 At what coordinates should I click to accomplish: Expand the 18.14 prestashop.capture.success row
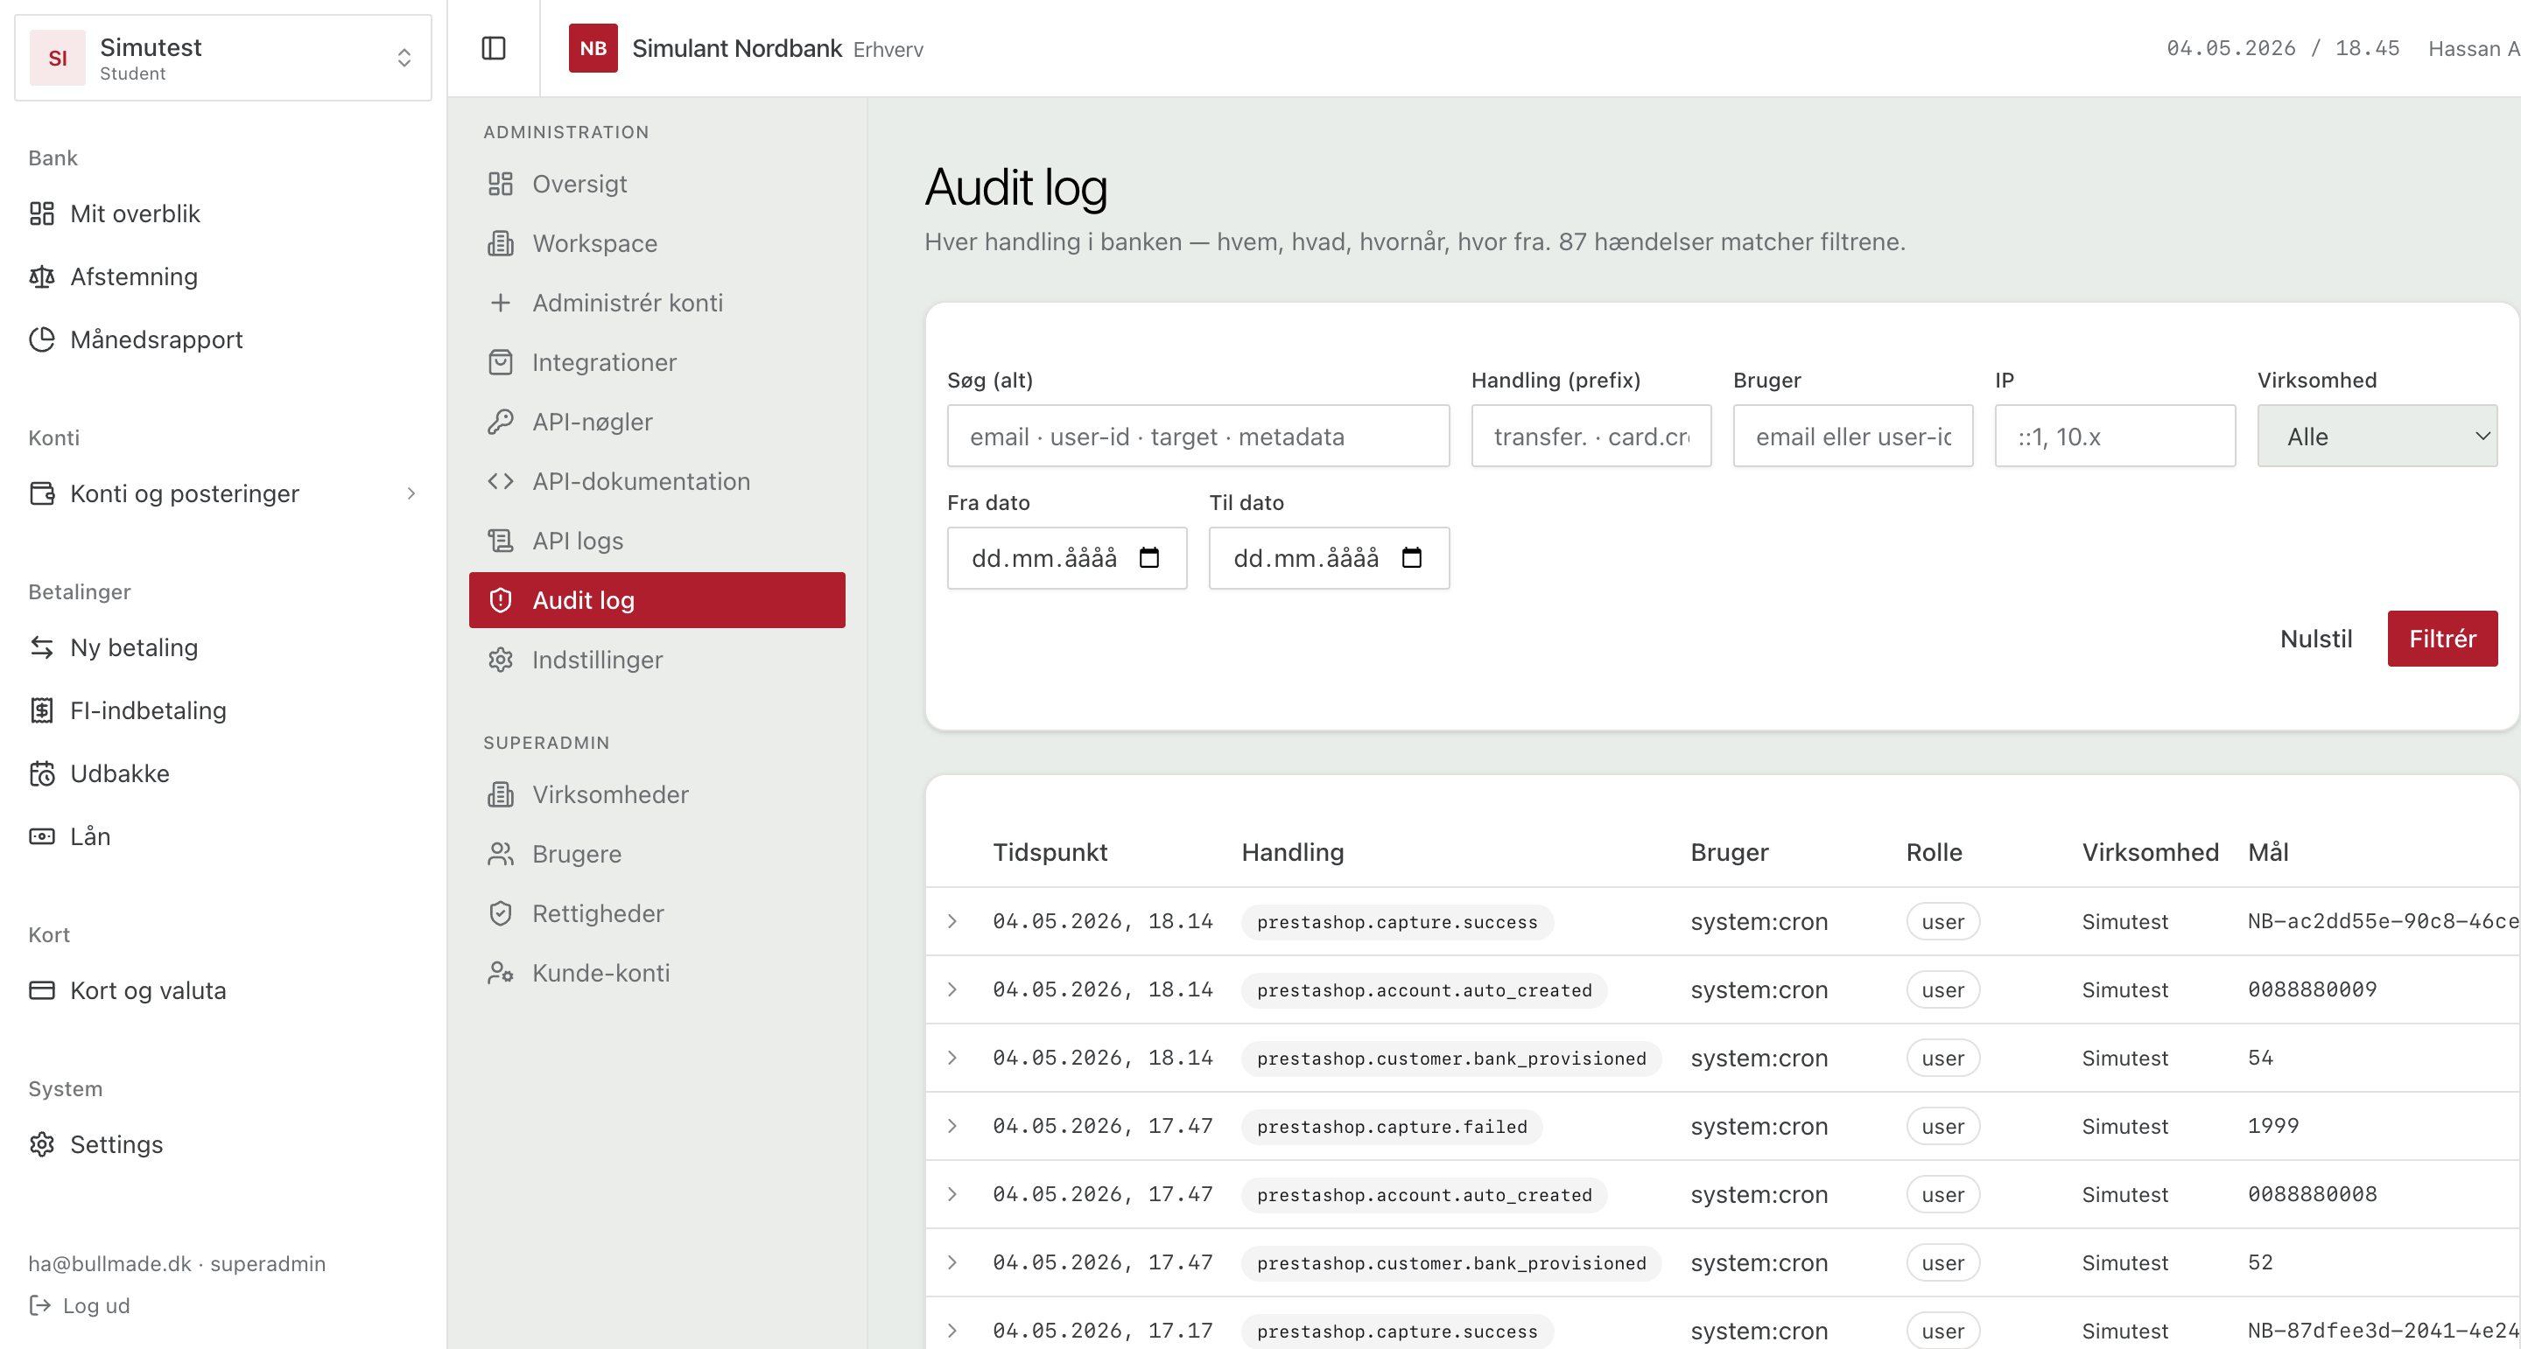[x=952, y=921]
